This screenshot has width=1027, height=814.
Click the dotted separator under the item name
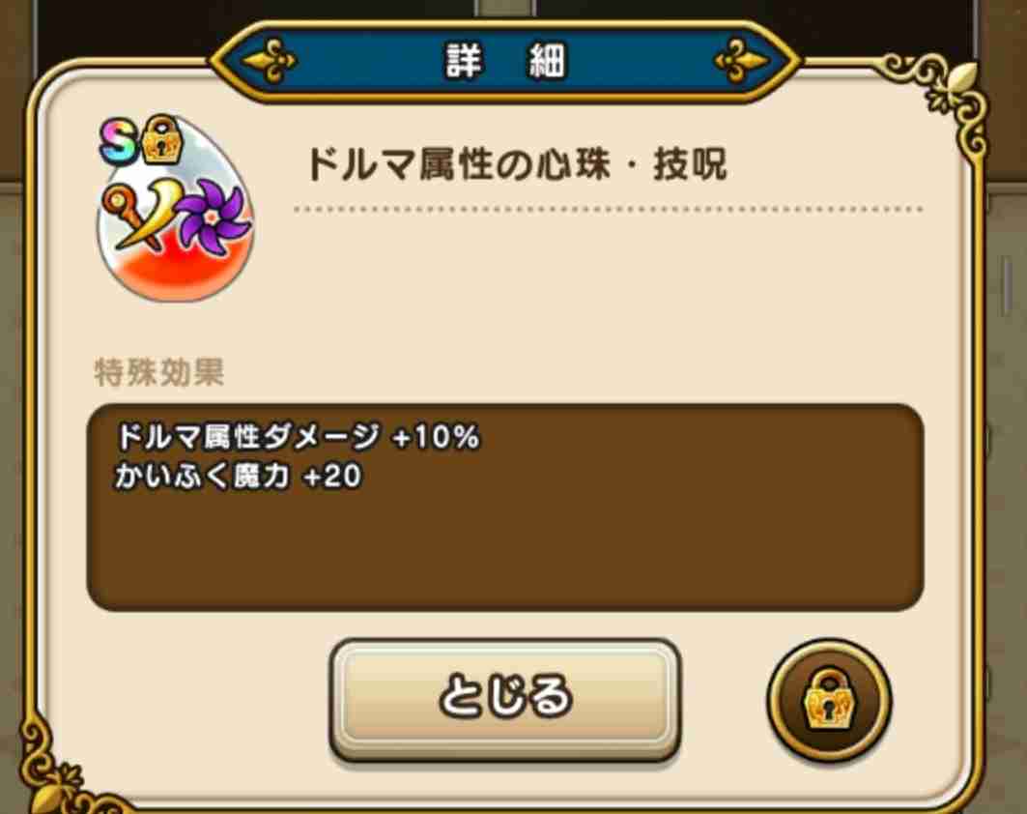pyautogui.click(x=608, y=209)
